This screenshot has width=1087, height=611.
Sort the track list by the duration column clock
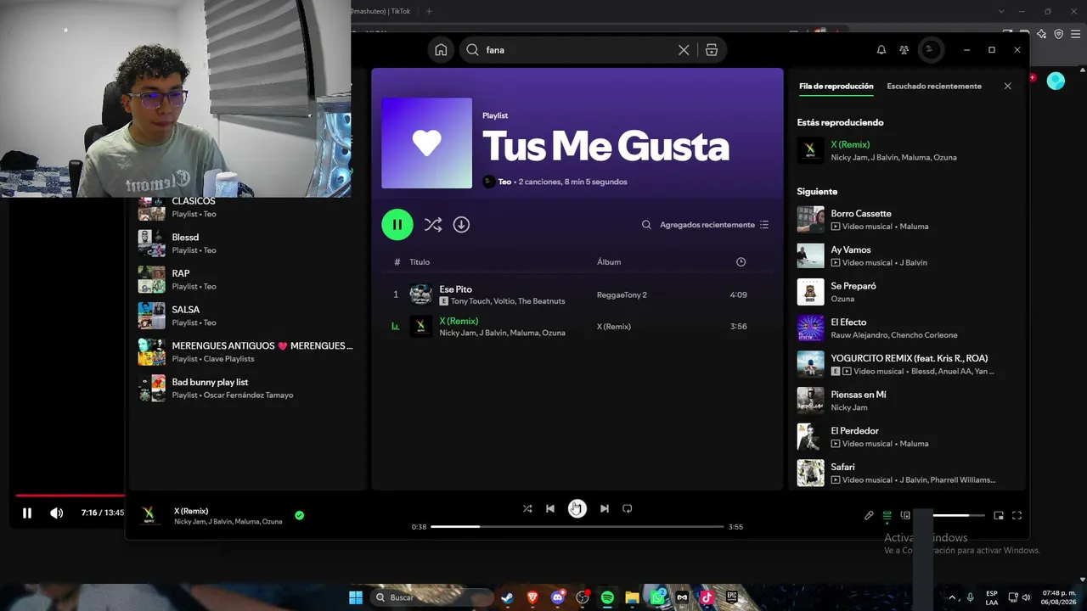(741, 262)
